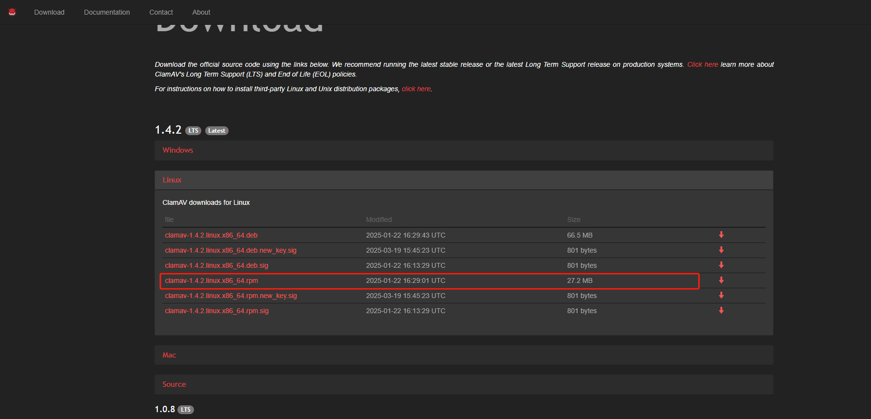Click the 'Modified' column header
Image resolution: width=871 pixels, height=419 pixels.
(379, 219)
